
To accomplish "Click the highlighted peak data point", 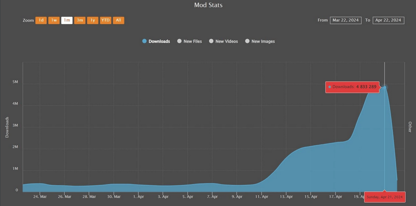I will coord(385,87).
